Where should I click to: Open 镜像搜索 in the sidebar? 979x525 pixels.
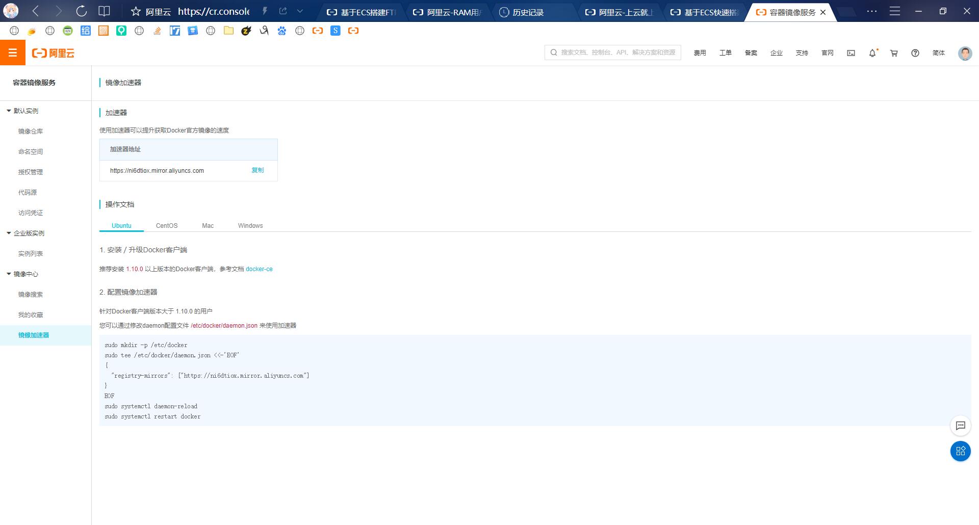click(31, 294)
